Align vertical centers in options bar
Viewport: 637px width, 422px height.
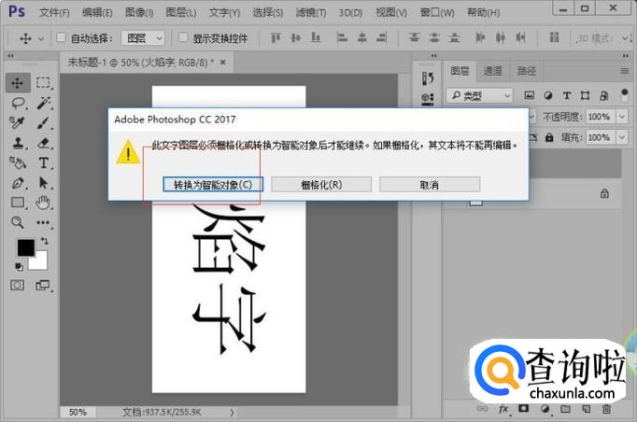tap(296, 38)
